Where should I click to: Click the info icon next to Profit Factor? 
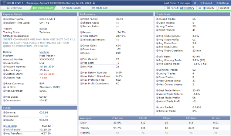tap(81, 19)
